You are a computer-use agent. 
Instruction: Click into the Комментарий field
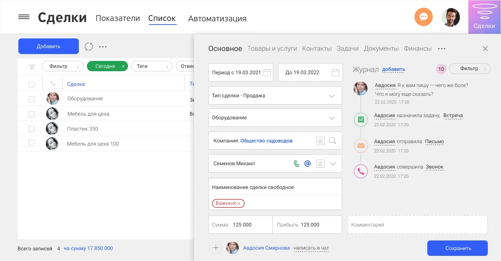[x=417, y=225]
